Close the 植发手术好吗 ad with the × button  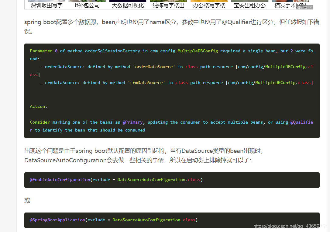tap(311, 7)
